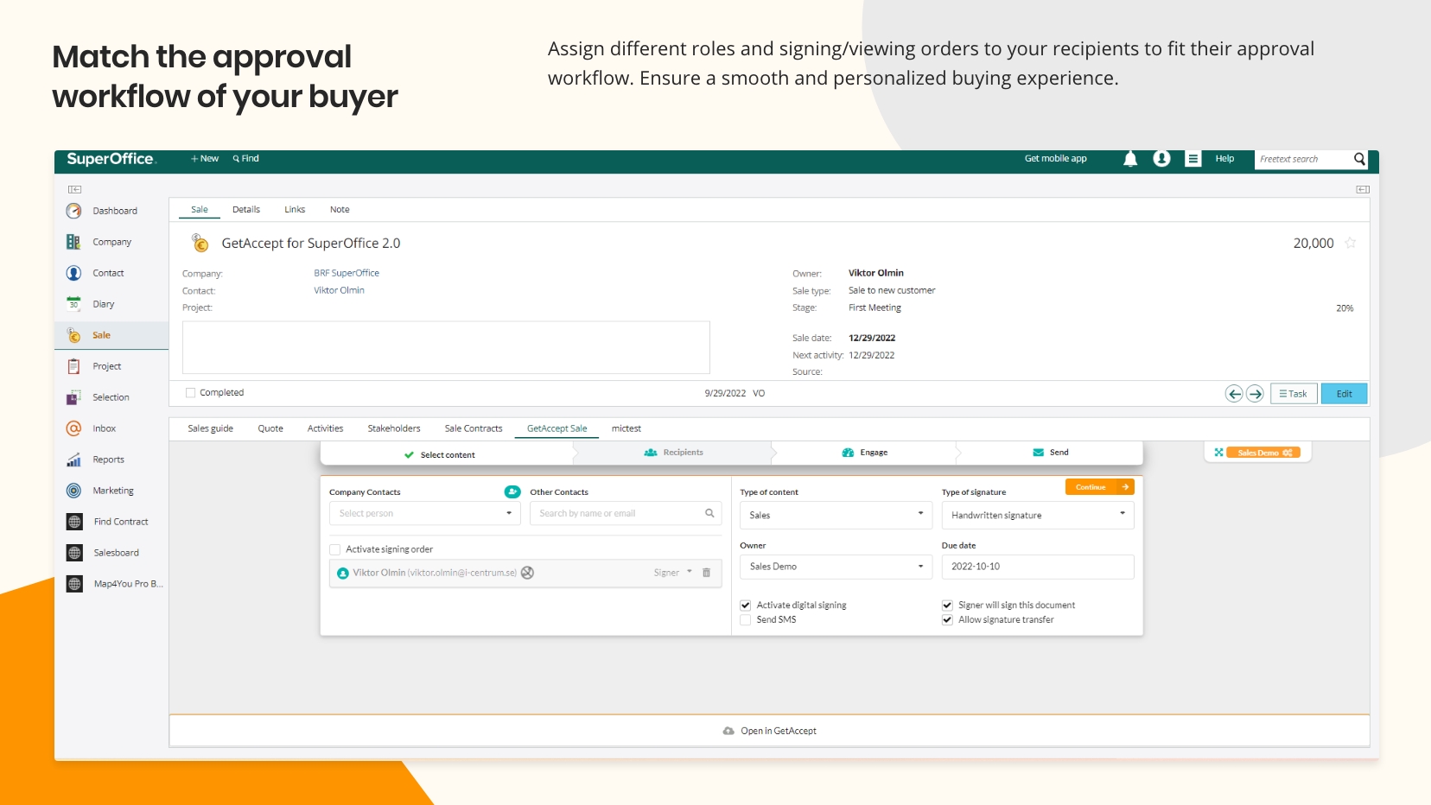Open the Sales guide tab

pos(210,428)
